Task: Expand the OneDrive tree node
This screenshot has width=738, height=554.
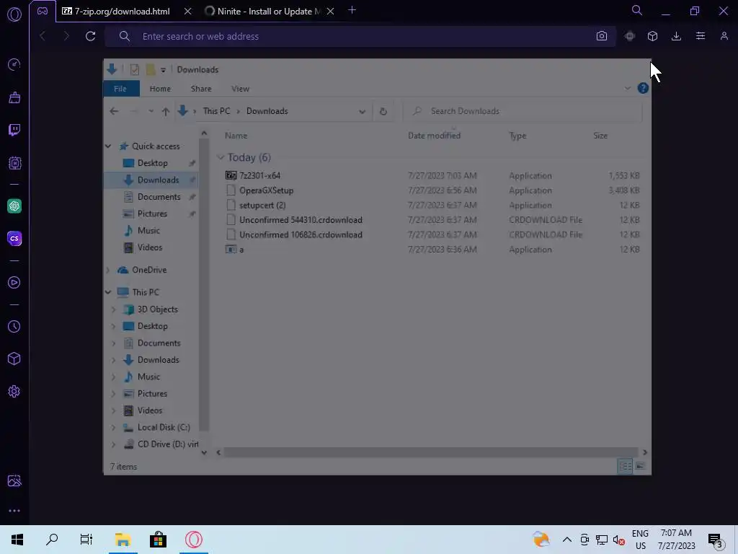Action: tap(108, 270)
